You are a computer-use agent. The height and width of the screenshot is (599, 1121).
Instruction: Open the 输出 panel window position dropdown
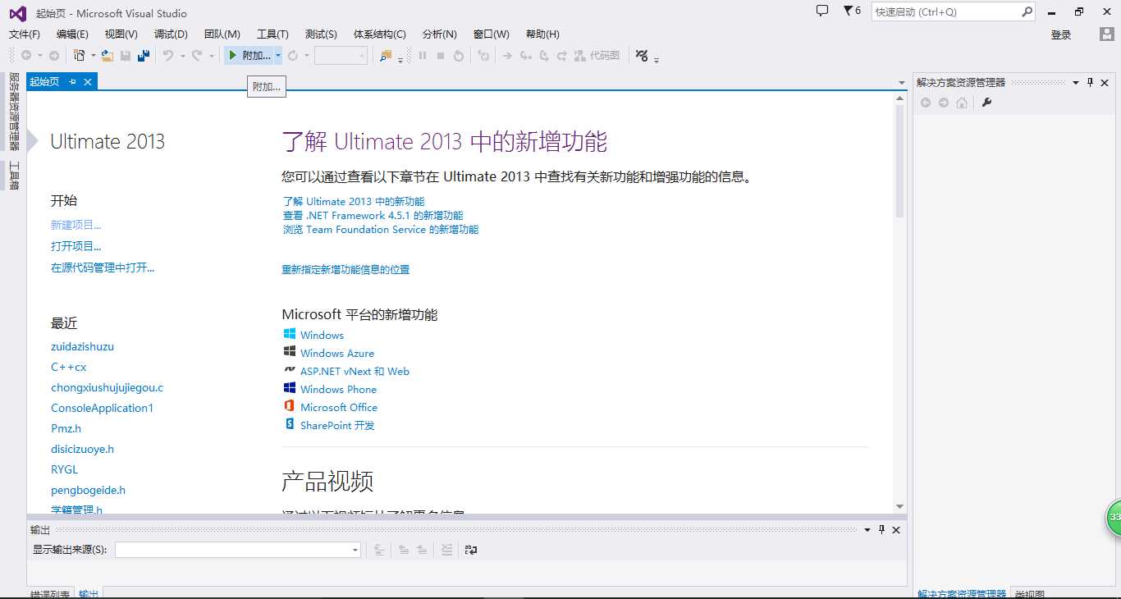click(867, 529)
